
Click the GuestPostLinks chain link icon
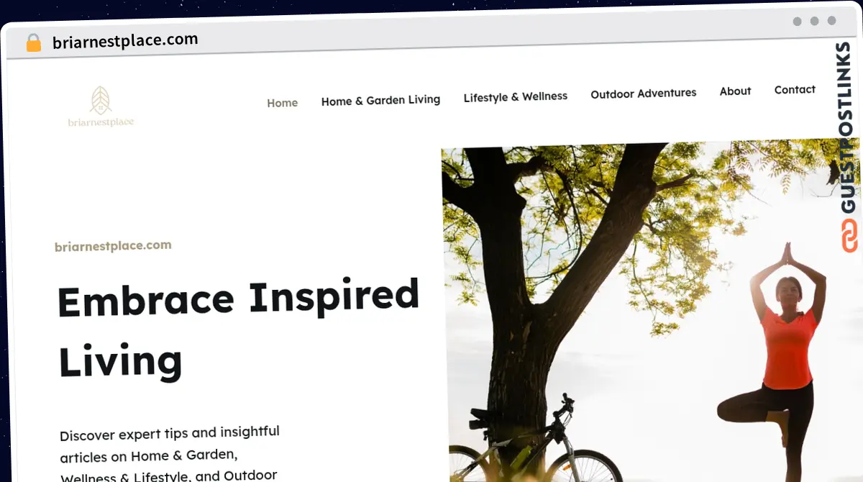tap(849, 236)
